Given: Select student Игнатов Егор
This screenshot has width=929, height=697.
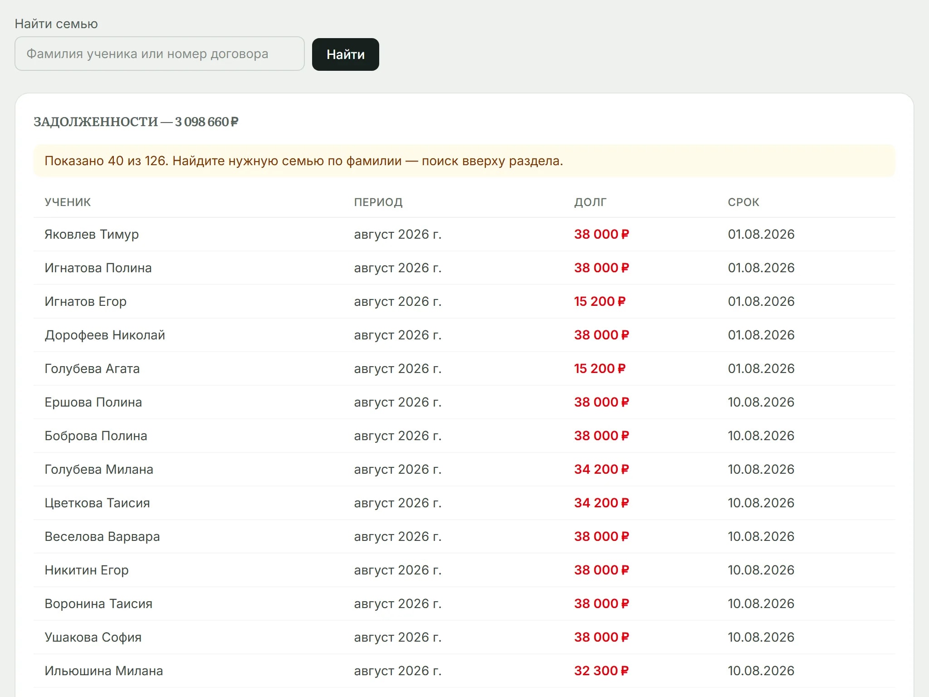Looking at the screenshot, I should point(85,301).
